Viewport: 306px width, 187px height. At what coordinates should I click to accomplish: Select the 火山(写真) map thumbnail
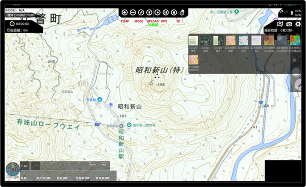282,41
